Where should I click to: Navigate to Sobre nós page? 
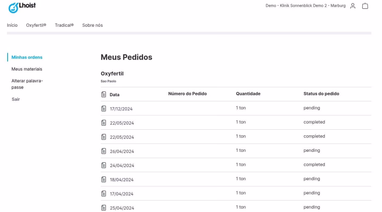[x=92, y=25]
